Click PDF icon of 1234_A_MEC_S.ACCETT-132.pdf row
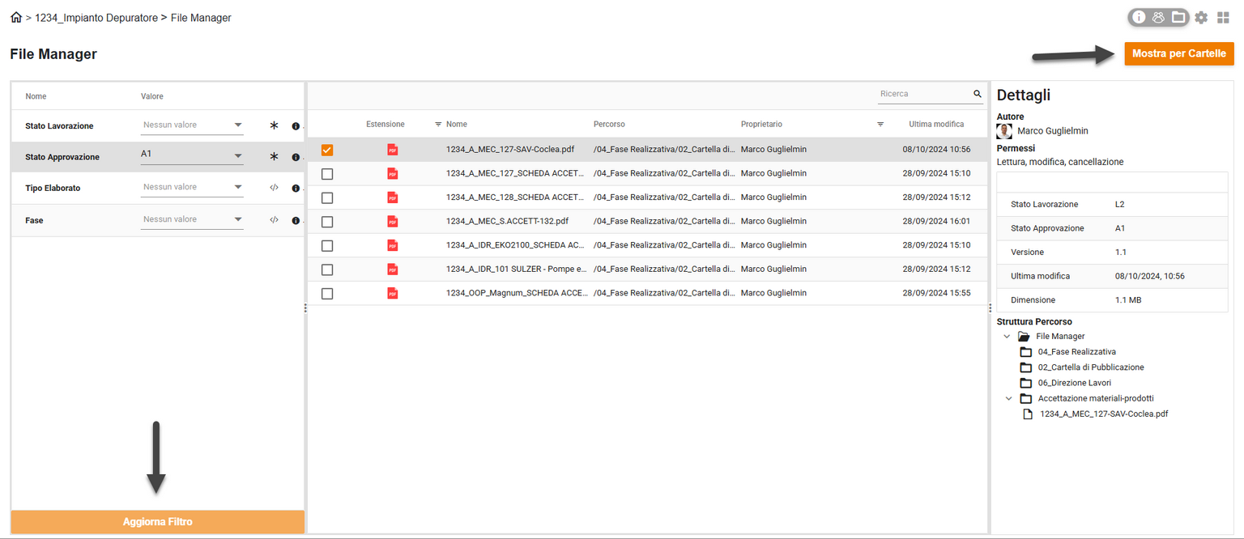The image size is (1244, 539). 393,221
